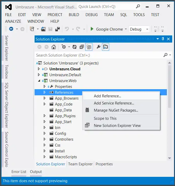
Task: Open the FILE menu
Action: [8, 15]
